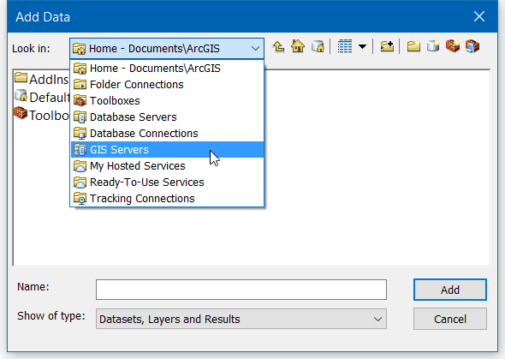505x359 pixels.
Task: Choose Folder Connections in dropdown list
Action: 167,85
